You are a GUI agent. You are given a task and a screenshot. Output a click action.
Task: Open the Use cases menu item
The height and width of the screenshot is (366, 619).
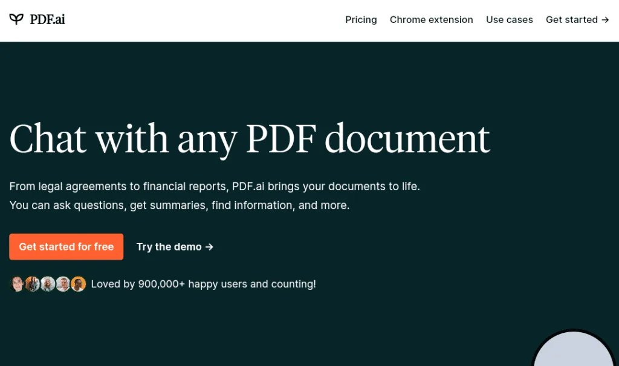click(509, 20)
